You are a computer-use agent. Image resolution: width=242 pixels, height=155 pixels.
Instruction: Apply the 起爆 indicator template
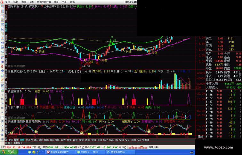133,140
